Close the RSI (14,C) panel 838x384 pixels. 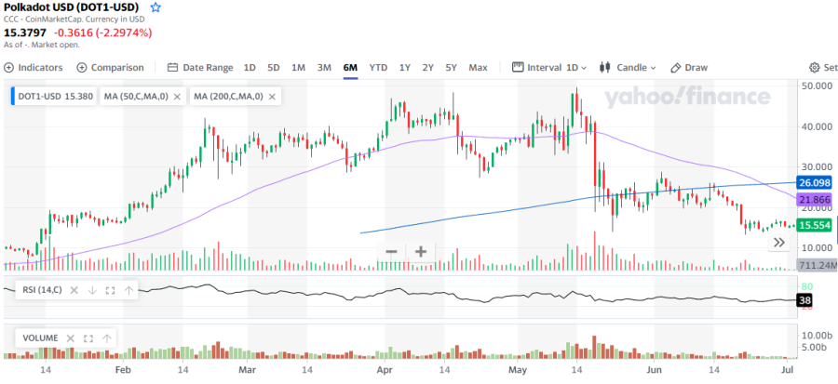point(74,290)
